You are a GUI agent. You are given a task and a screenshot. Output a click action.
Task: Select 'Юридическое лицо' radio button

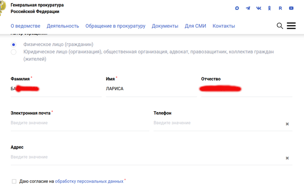[x=14, y=52]
